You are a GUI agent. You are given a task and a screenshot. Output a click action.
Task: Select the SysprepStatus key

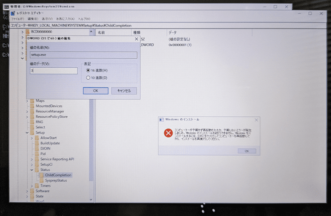tap(56, 180)
